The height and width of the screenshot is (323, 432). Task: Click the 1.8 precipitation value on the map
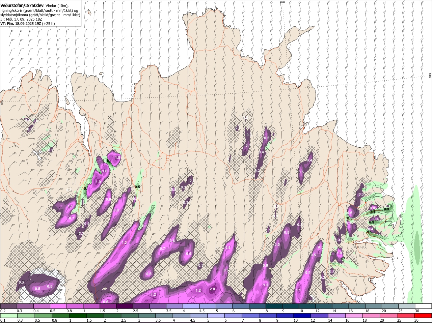click(117, 157)
